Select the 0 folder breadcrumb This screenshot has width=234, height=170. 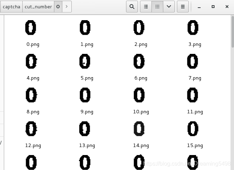[58, 7]
